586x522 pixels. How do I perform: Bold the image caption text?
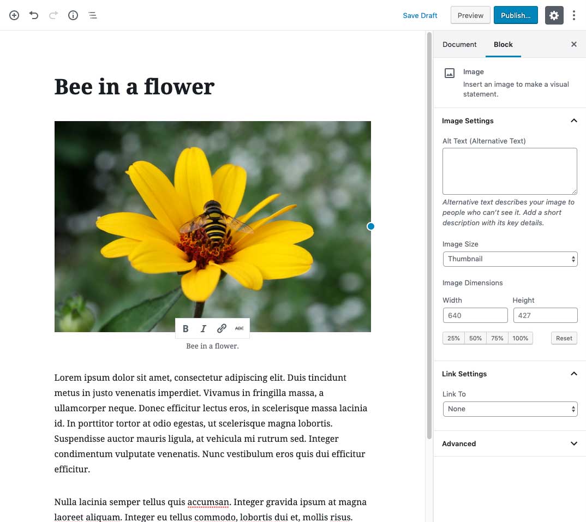[x=186, y=328]
